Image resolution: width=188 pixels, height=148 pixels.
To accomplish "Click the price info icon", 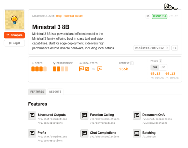I will (160, 61).
